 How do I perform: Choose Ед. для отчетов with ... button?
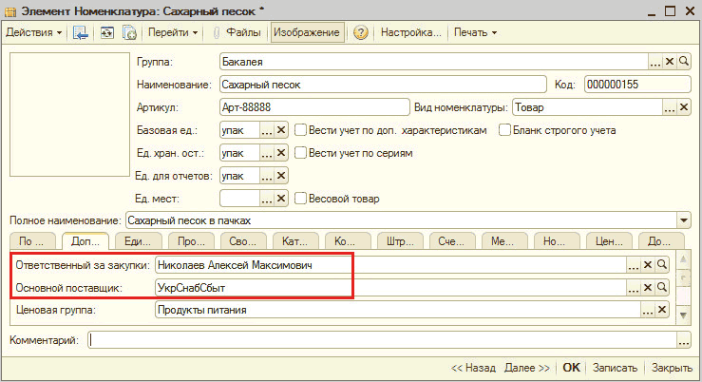pyautogui.click(x=266, y=176)
